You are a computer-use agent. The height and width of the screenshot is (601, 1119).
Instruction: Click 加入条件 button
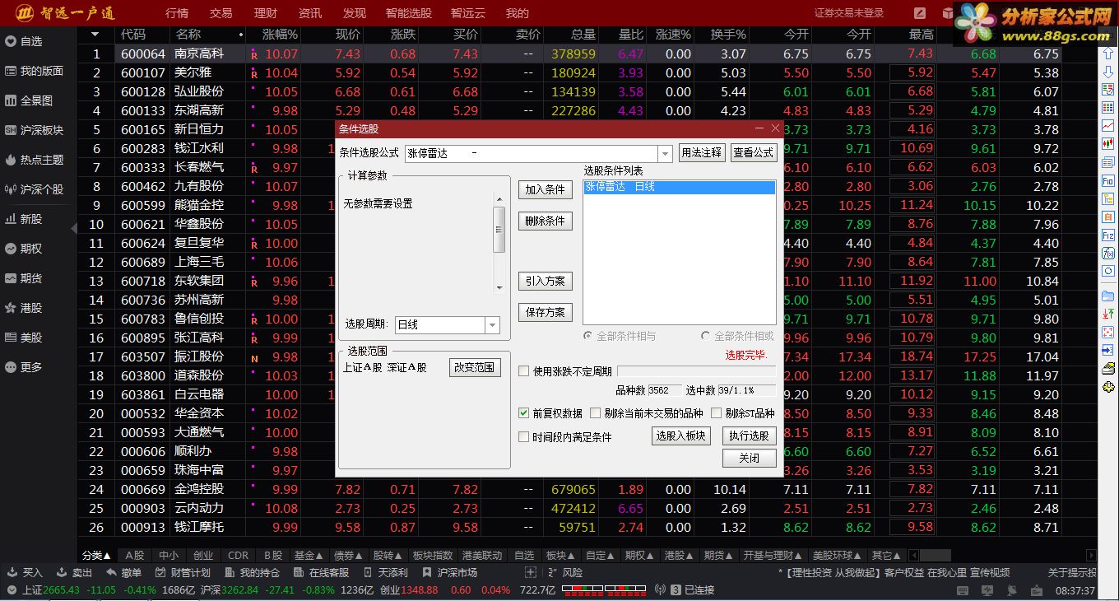546,189
